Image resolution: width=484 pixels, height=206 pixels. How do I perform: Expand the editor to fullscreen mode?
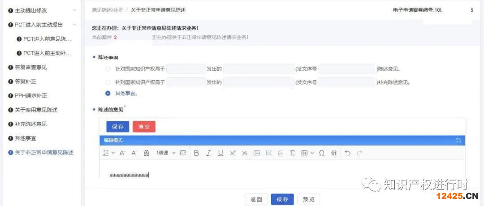coord(458,141)
